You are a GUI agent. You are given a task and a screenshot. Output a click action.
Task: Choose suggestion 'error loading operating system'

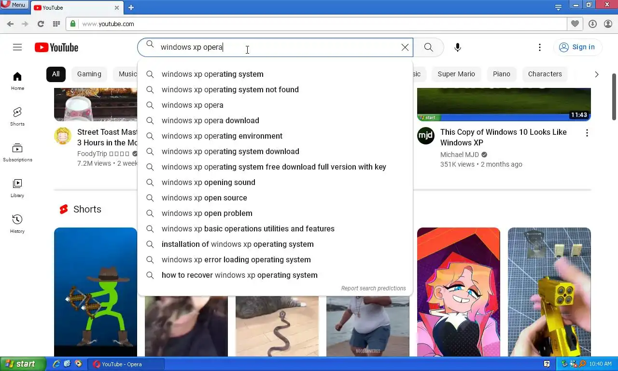coord(275,259)
